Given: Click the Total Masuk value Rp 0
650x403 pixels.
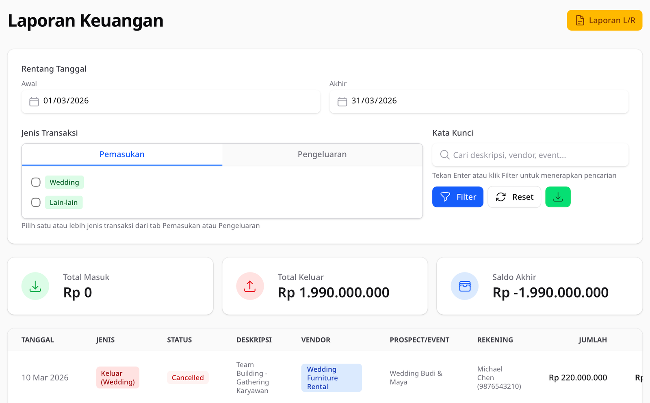Looking at the screenshot, I should click(78, 293).
